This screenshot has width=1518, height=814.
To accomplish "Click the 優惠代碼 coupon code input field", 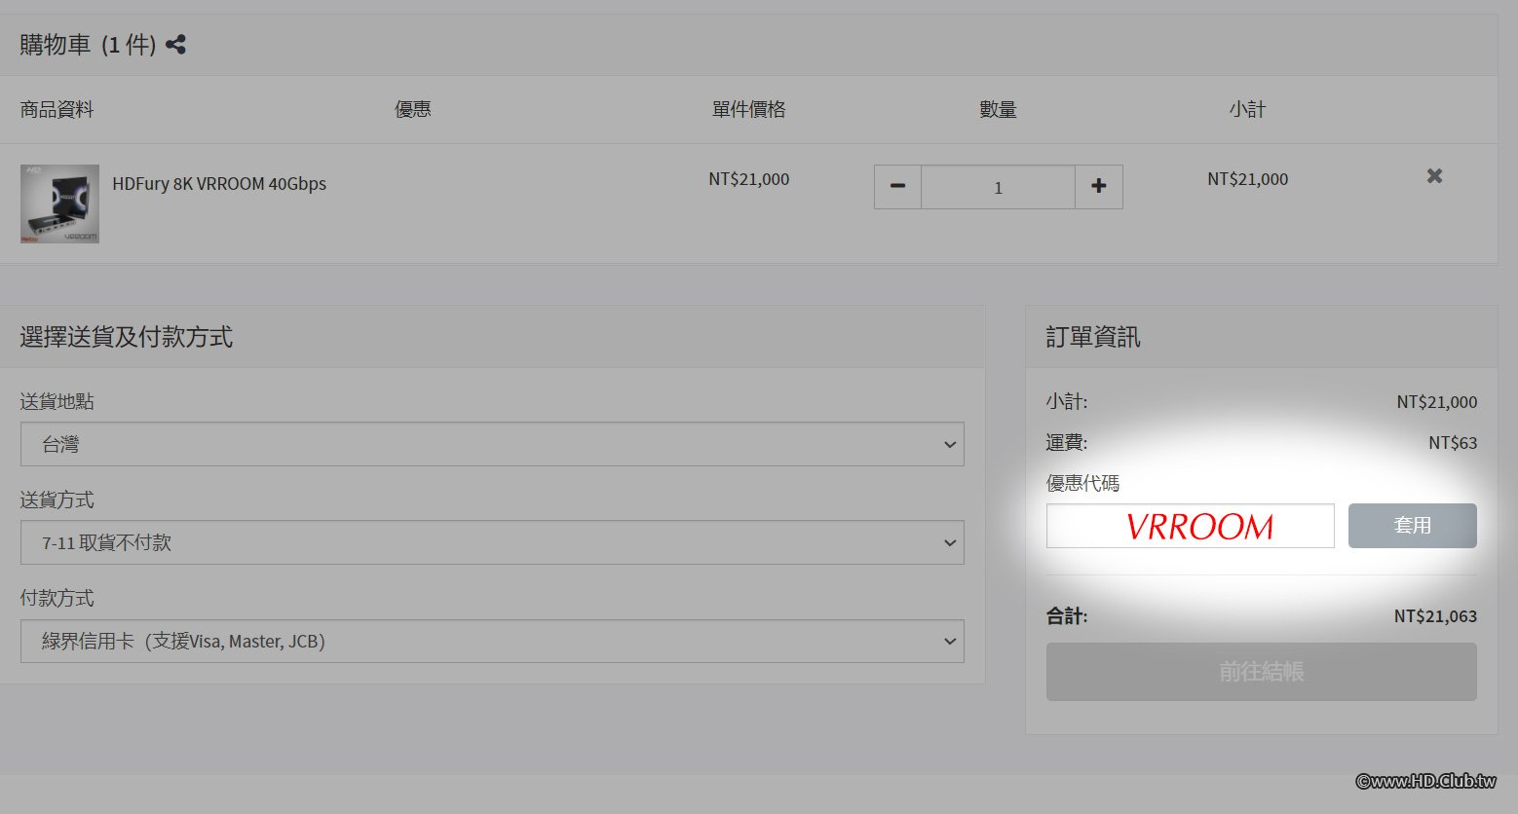I will (x=1190, y=526).
